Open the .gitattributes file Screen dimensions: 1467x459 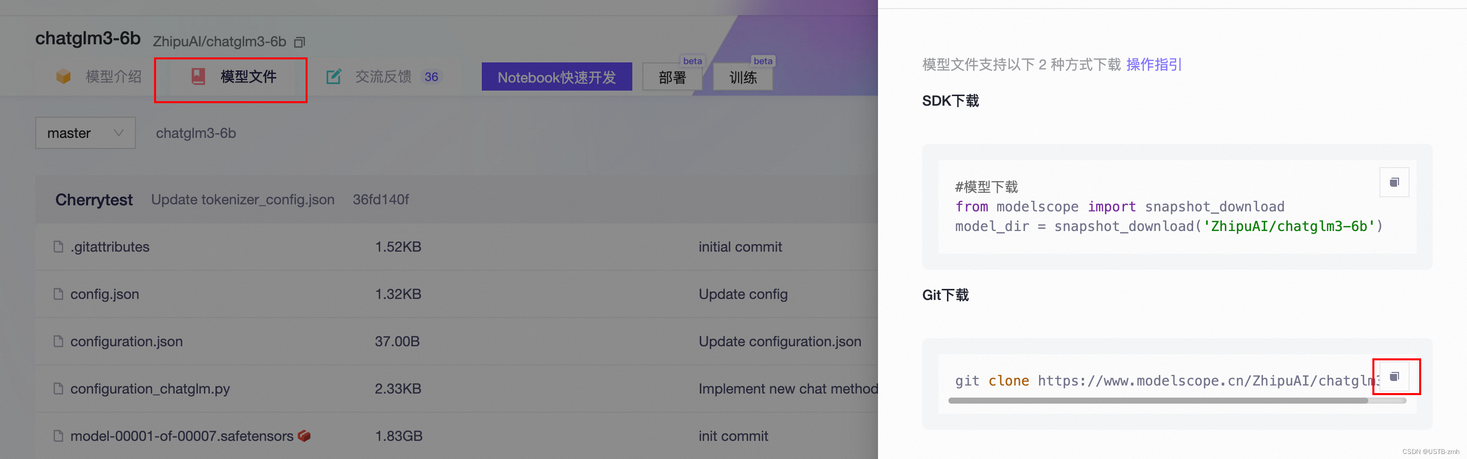(x=110, y=247)
